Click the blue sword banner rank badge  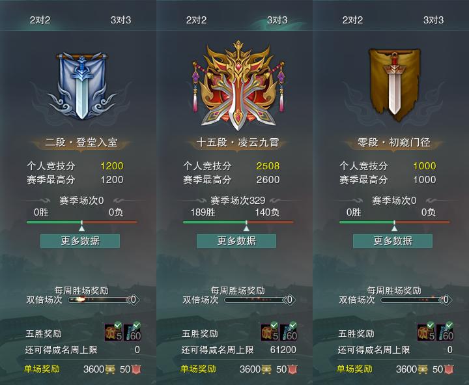81,86
